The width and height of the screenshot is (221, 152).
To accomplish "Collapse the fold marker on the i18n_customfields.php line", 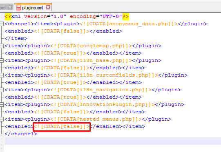I will click(1, 75).
